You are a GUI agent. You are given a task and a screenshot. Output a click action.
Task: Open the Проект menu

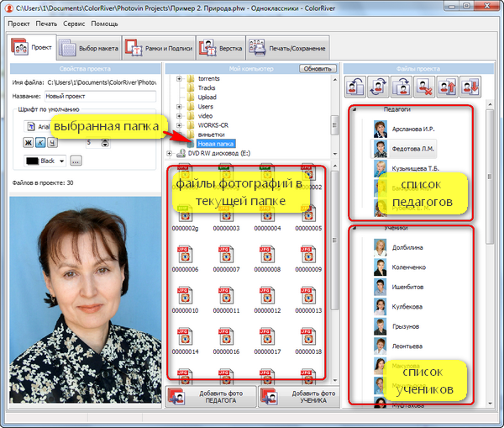pyautogui.click(x=18, y=24)
